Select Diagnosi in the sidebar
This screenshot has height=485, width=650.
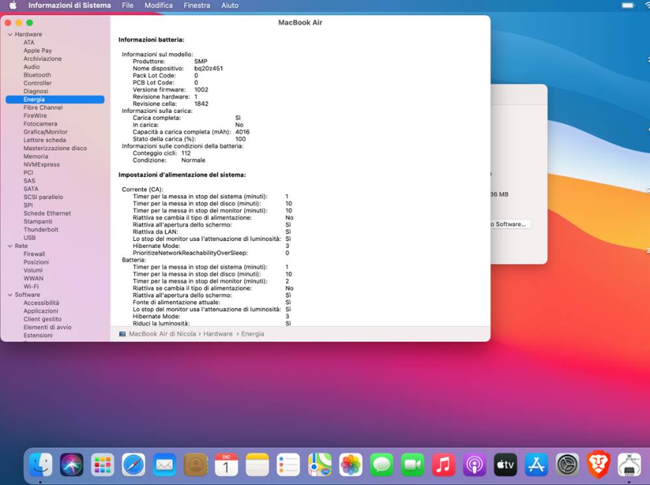pos(36,92)
